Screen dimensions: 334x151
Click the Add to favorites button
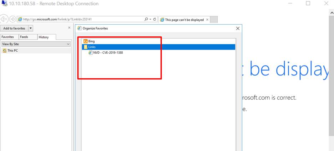(x=14, y=28)
